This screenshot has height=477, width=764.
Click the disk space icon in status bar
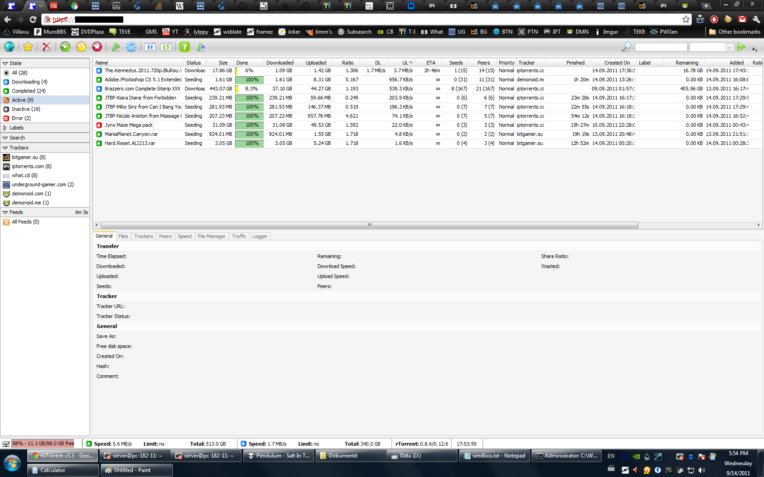[x=5, y=444]
